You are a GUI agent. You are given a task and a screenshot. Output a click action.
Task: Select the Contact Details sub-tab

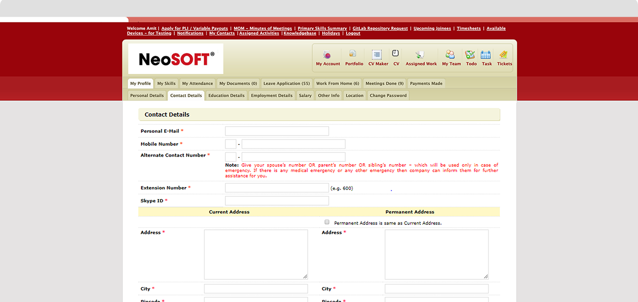click(186, 95)
